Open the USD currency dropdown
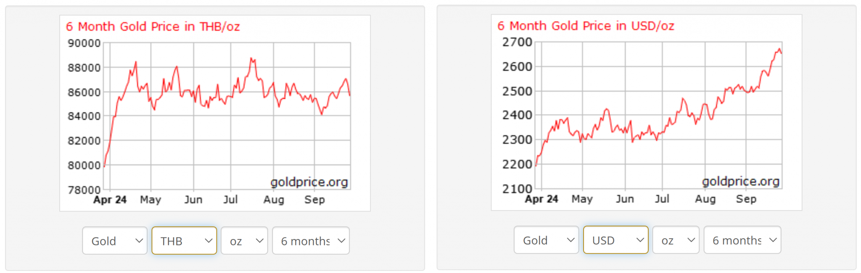The image size is (861, 273). pos(615,240)
